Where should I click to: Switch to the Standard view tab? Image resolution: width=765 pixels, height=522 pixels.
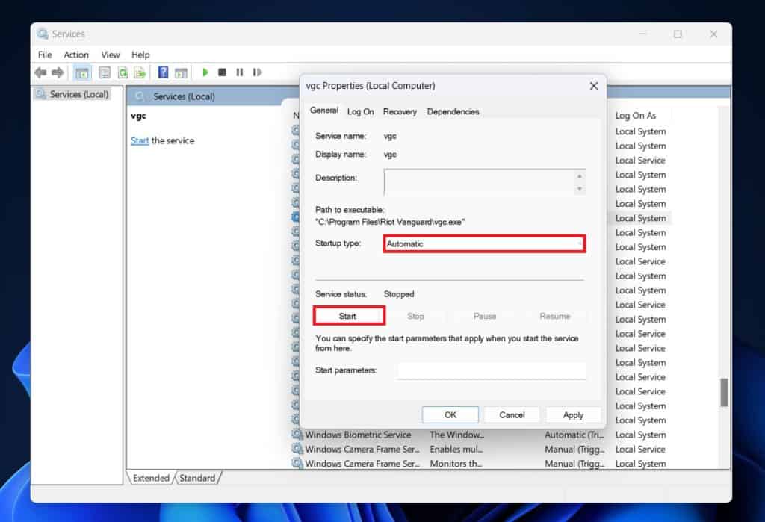[x=197, y=477]
